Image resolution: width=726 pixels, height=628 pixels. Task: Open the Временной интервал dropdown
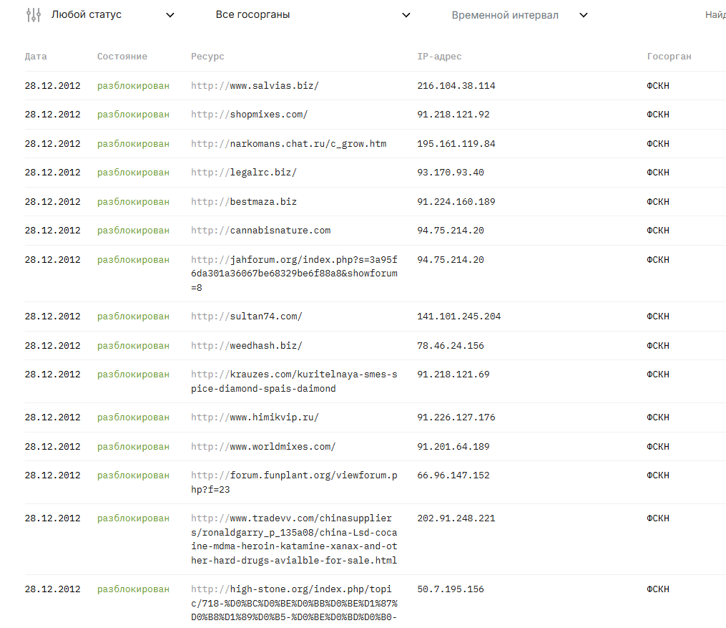tap(519, 15)
